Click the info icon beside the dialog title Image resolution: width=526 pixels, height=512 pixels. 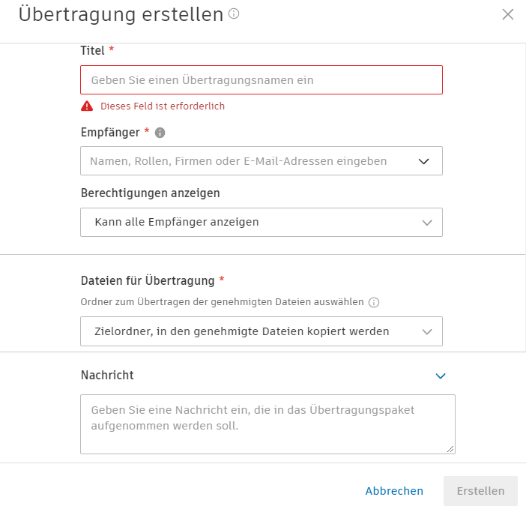tap(234, 13)
